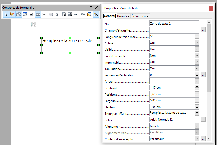Open the Séquence d'activation ellipsis button

coord(203,75)
